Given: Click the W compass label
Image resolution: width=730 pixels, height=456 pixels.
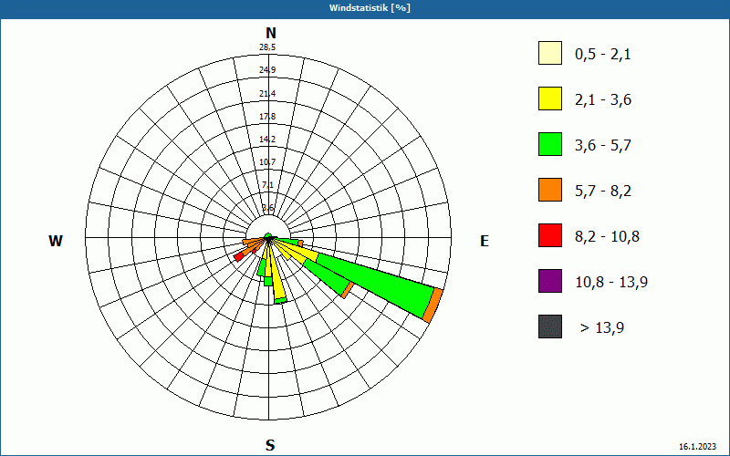Looking at the screenshot, I should pyautogui.click(x=56, y=241).
